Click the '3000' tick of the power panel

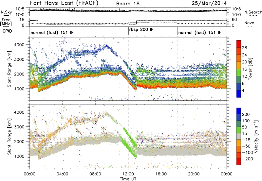tap(19, 59)
